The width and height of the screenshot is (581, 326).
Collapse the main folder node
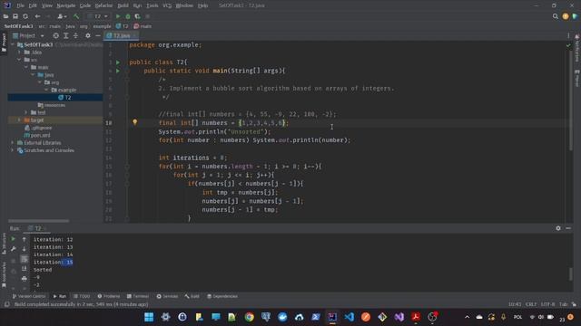pyautogui.click(x=26, y=67)
